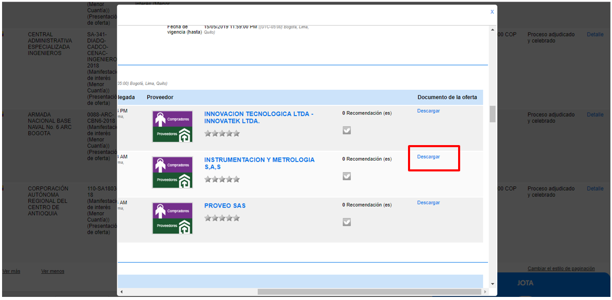Click Proceso adjudicado status in CENTRAL ADMINISTRATIVA row
This screenshot has width=612, height=300.
pyautogui.click(x=551, y=38)
